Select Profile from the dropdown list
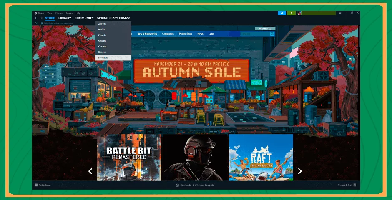The width and height of the screenshot is (392, 200). (113, 30)
